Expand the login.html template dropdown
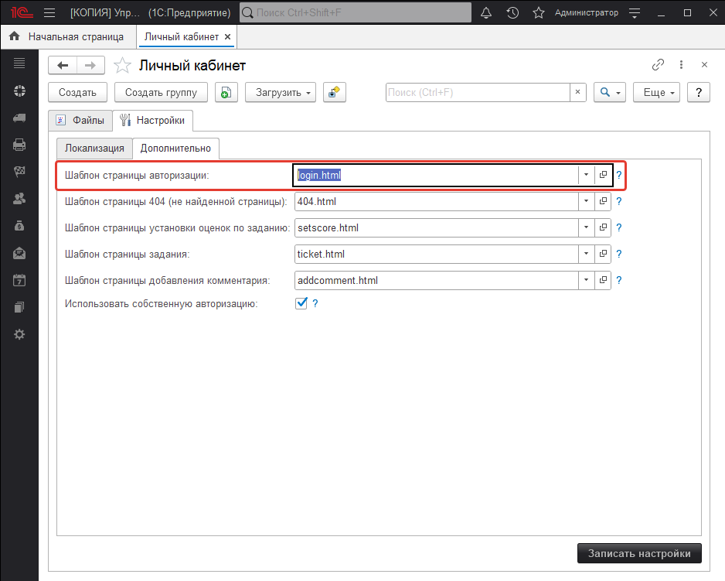This screenshot has height=581, width=725. [x=586, y=175]
